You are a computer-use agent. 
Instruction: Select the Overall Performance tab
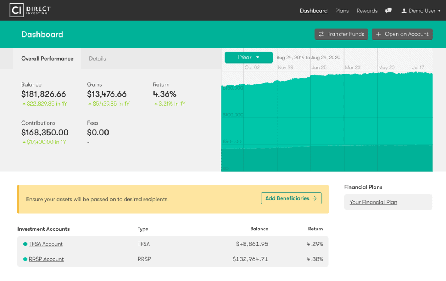click(47, 59)
